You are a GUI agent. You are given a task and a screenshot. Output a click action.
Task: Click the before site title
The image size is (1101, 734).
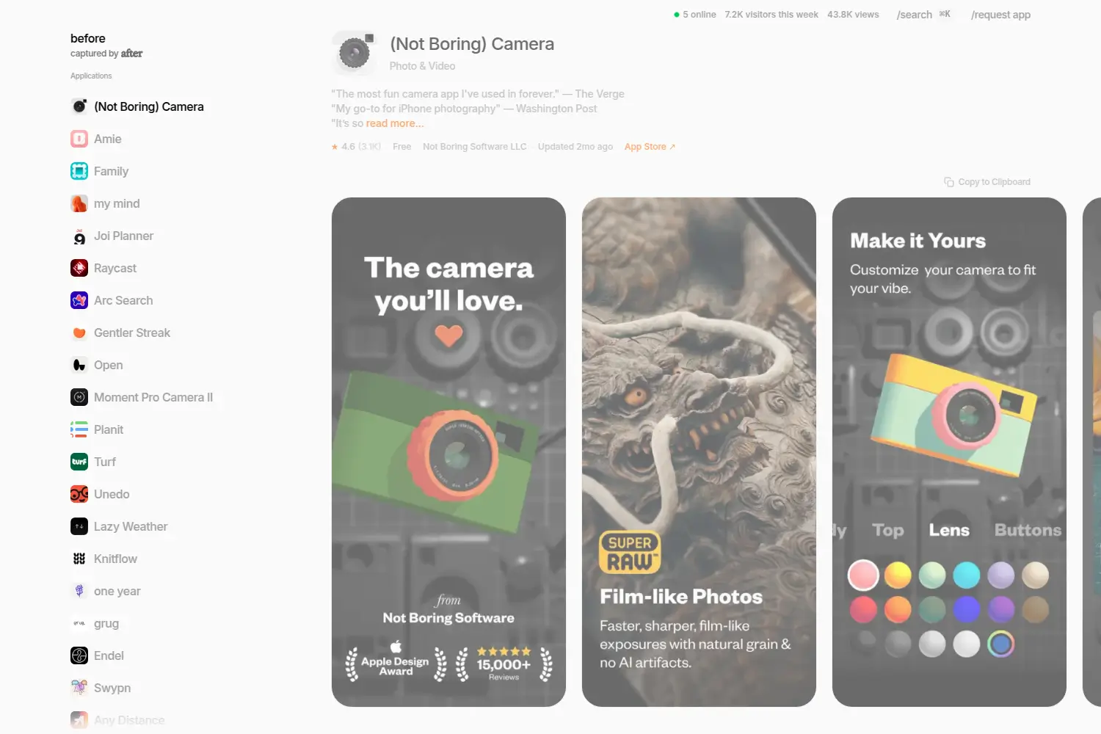click(88, 38)
